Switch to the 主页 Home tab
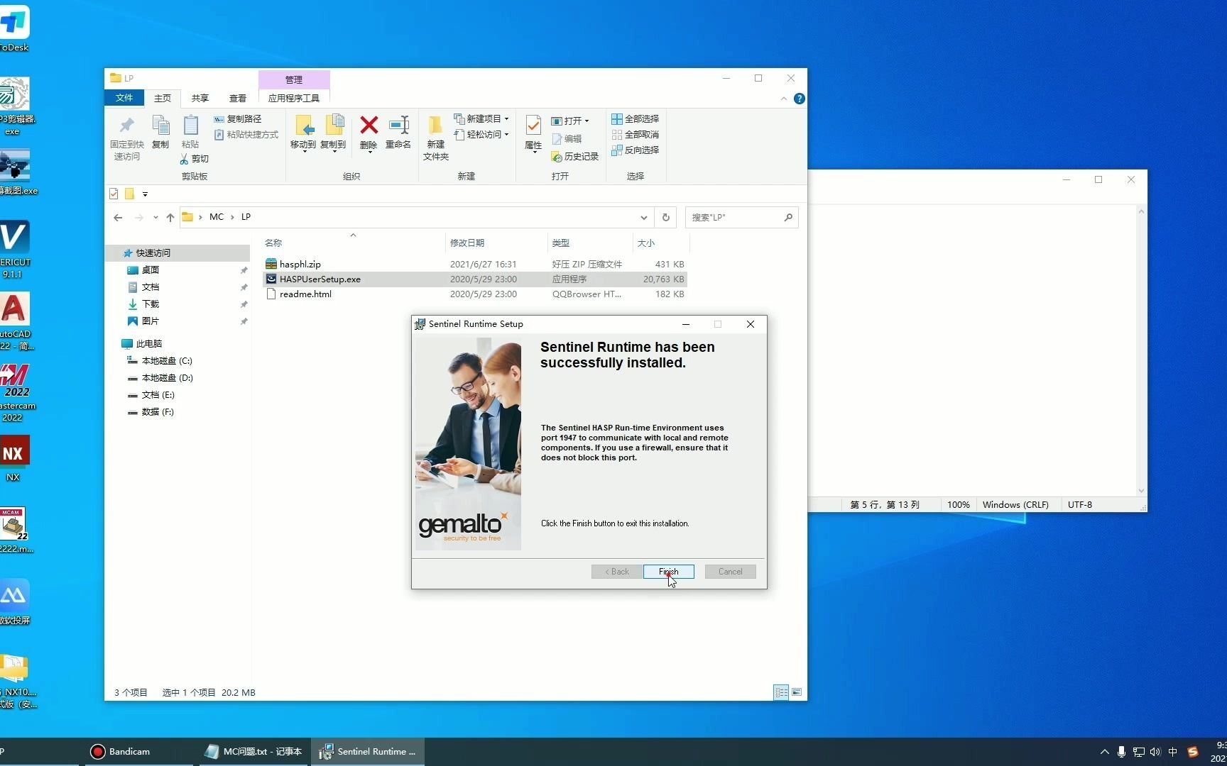The image size is (1227, 766). click(163, 98)
